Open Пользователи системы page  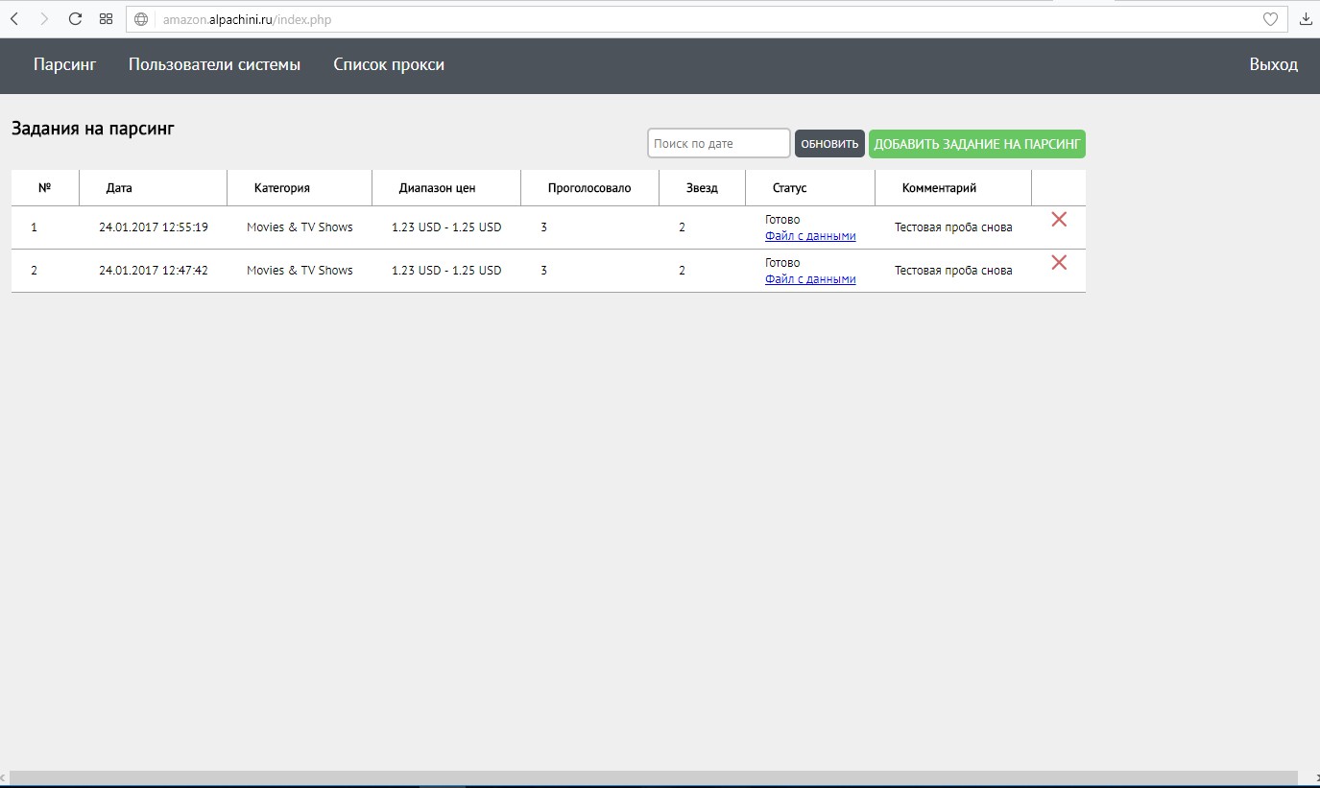point(214,64)
